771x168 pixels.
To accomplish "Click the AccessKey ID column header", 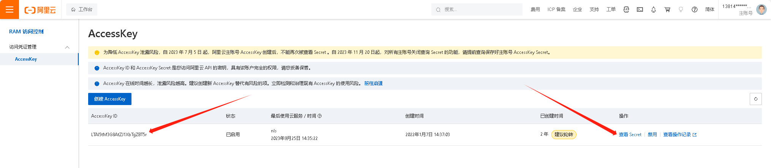I will (x=104, y=116).
